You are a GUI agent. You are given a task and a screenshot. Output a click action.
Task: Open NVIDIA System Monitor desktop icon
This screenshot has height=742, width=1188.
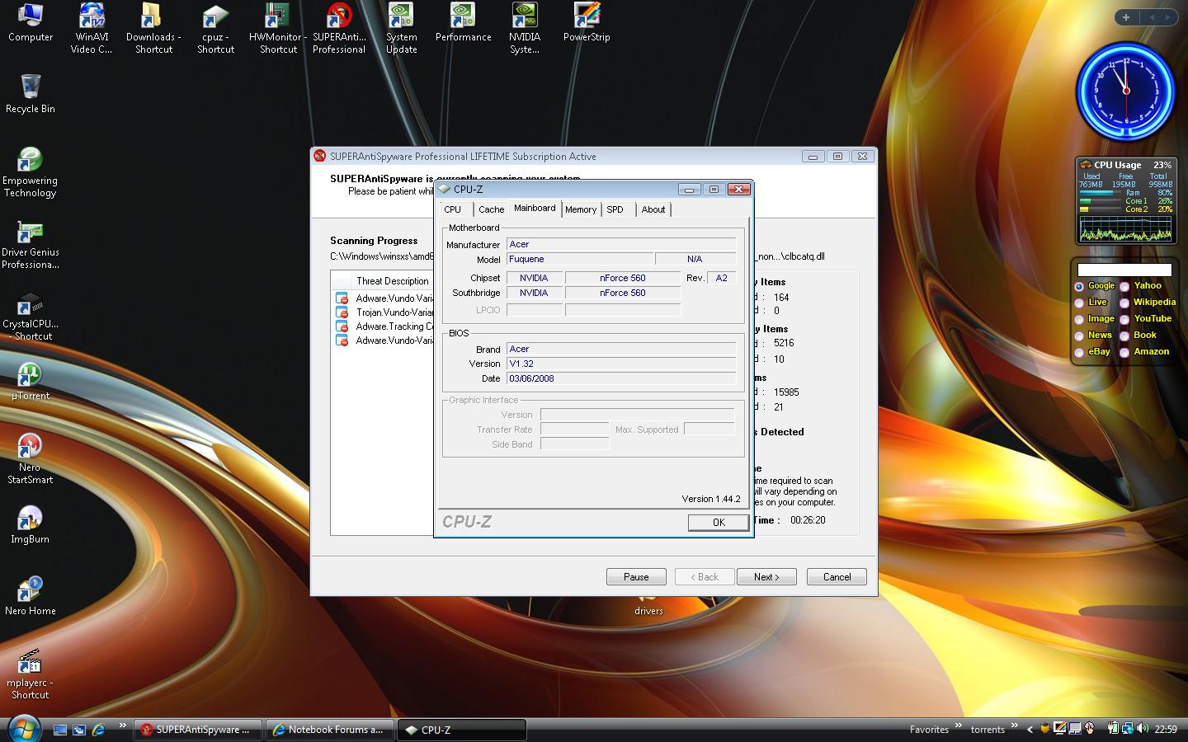[525, 28]
